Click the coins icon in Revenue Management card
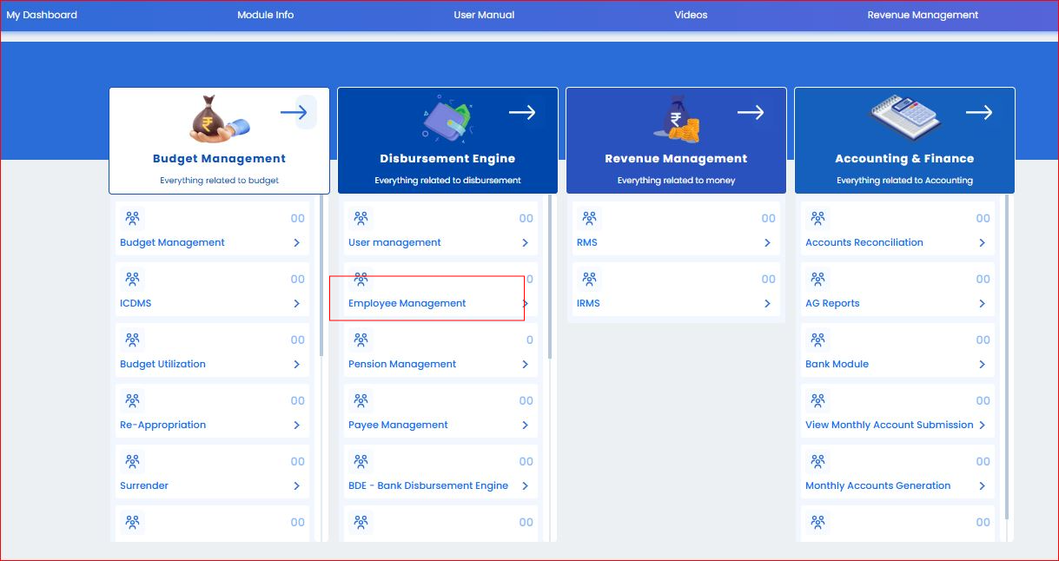Image resolution: width=1059 pixels, height=561 pixels. [x=675, y=118]
